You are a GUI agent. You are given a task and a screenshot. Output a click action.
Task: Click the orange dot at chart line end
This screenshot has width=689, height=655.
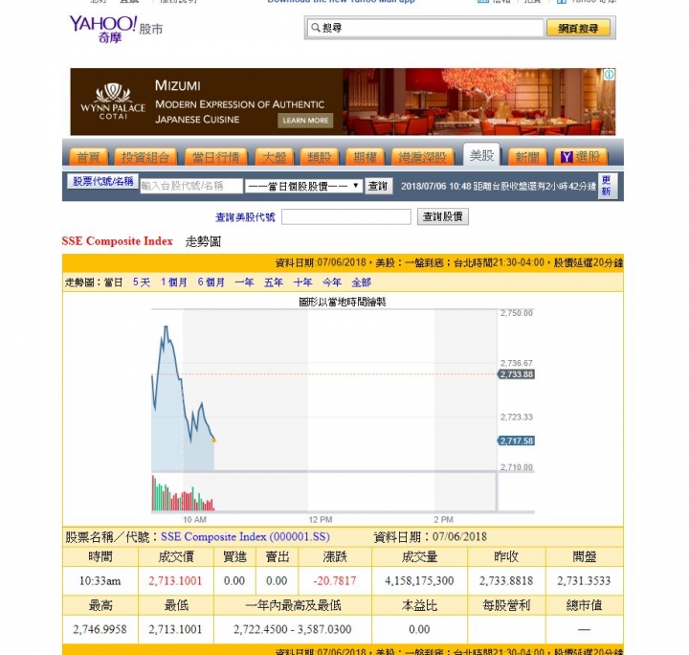pyautogui.click(x=214, y=440)
